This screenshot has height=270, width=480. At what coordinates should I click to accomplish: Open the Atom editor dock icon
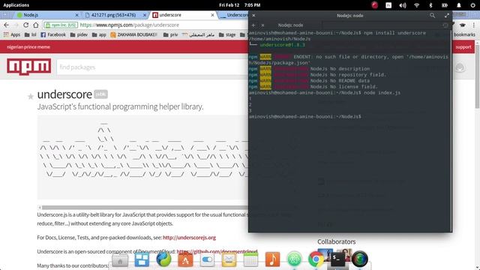click(294, 259)
